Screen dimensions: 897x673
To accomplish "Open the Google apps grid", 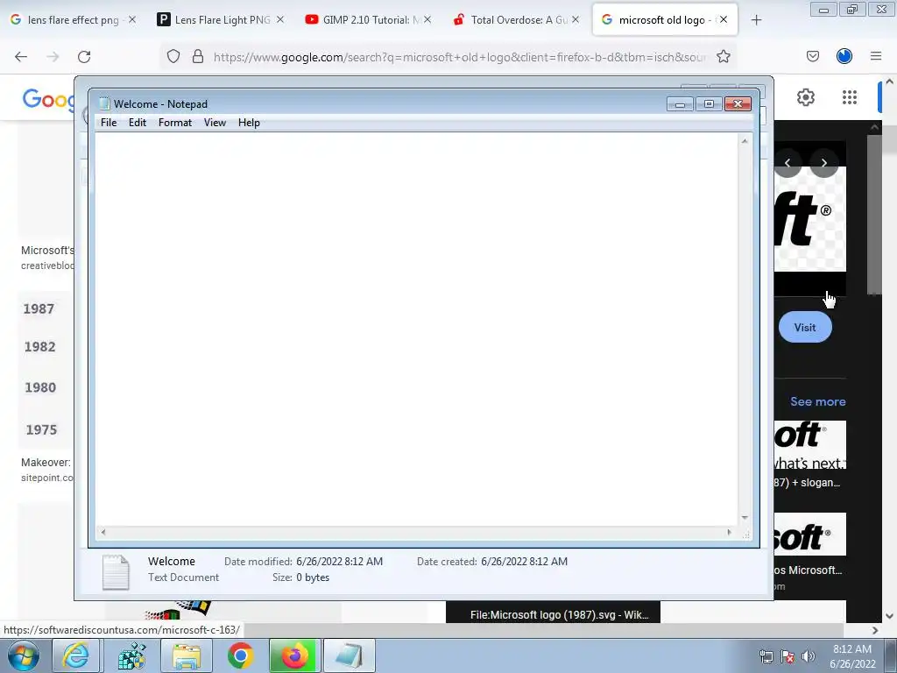I will 850,97.
